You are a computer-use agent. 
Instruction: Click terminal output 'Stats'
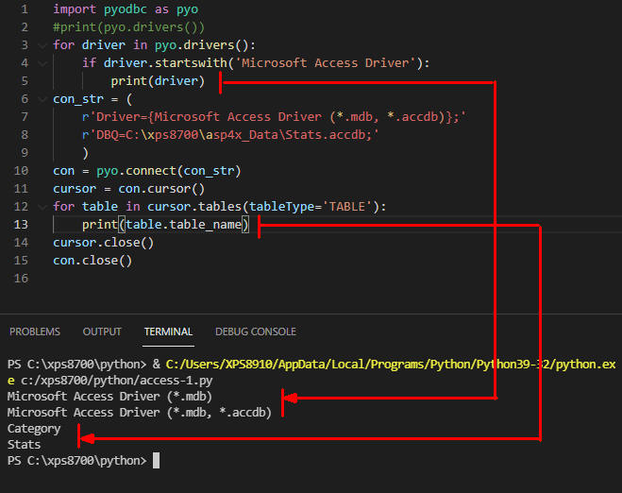[x=24, y=445]
